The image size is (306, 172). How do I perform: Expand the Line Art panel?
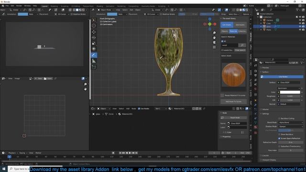coord(265,156)
